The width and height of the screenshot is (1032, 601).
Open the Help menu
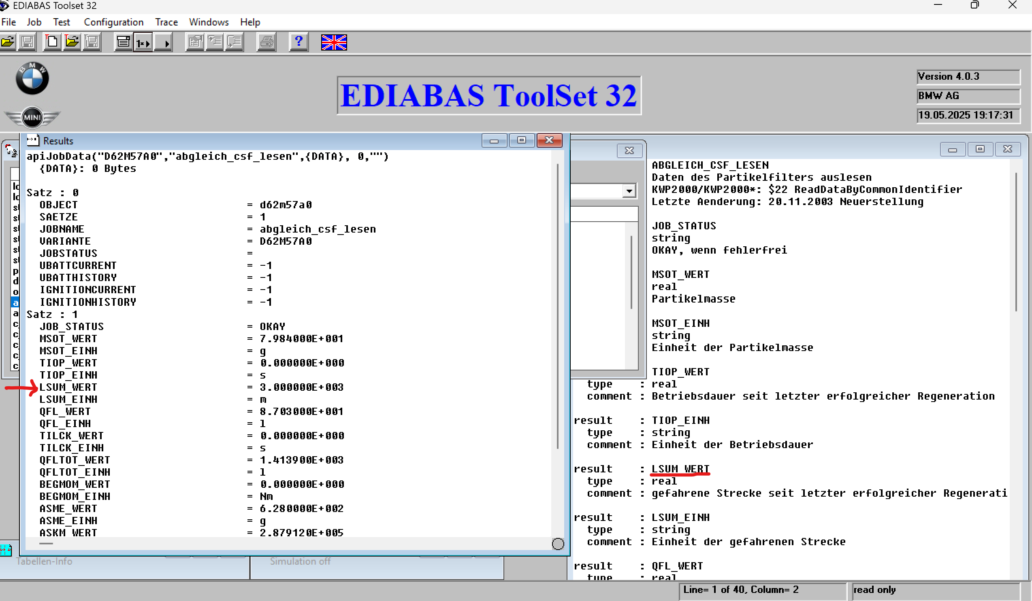250,22
